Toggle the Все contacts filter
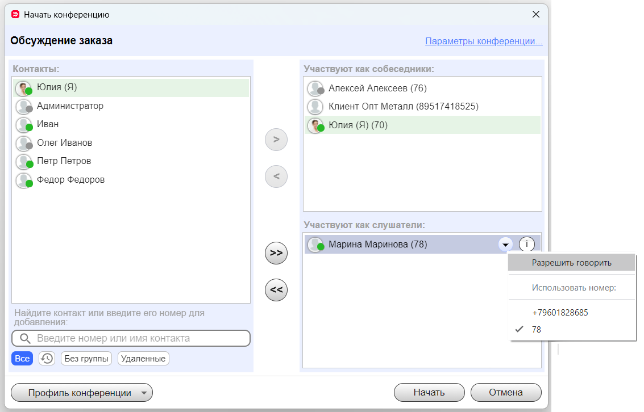 coord(22,359)
